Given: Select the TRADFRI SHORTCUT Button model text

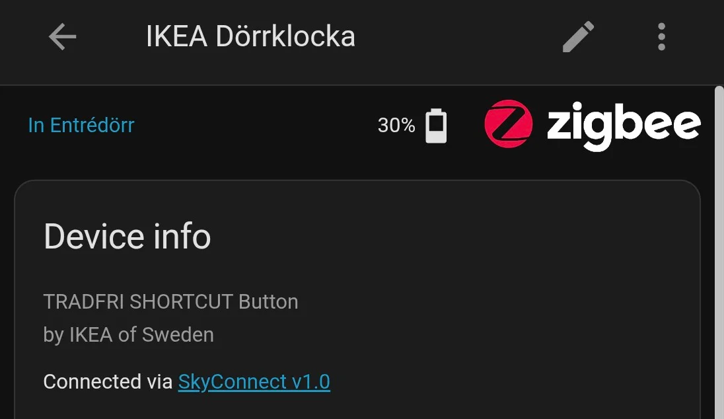Looking at the screenshot, I should click(x=170, y=302).
